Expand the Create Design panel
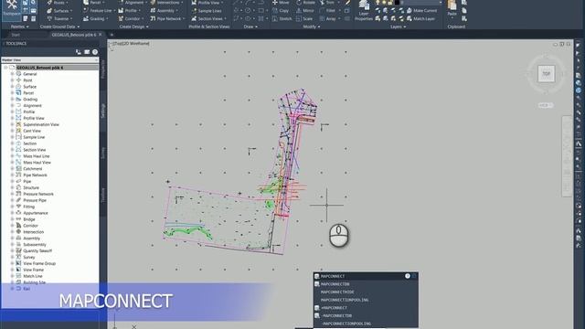Viewport: 585px width, 329px height. pyautogui.click(x=133, y=27)
